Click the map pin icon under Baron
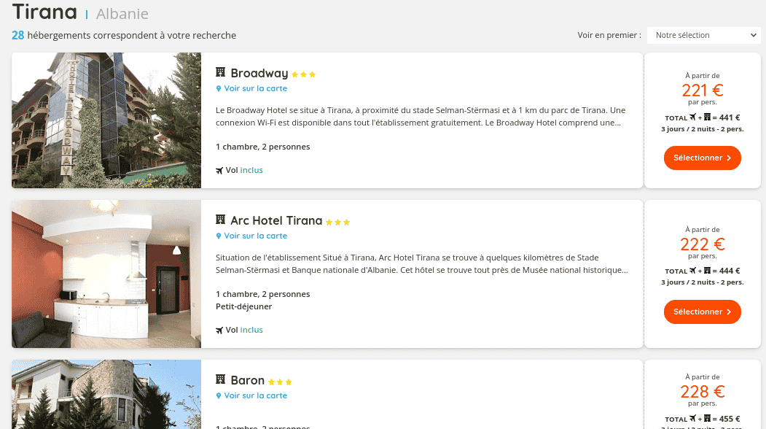Screen dimensions: 766x429 tap(219, 396)
